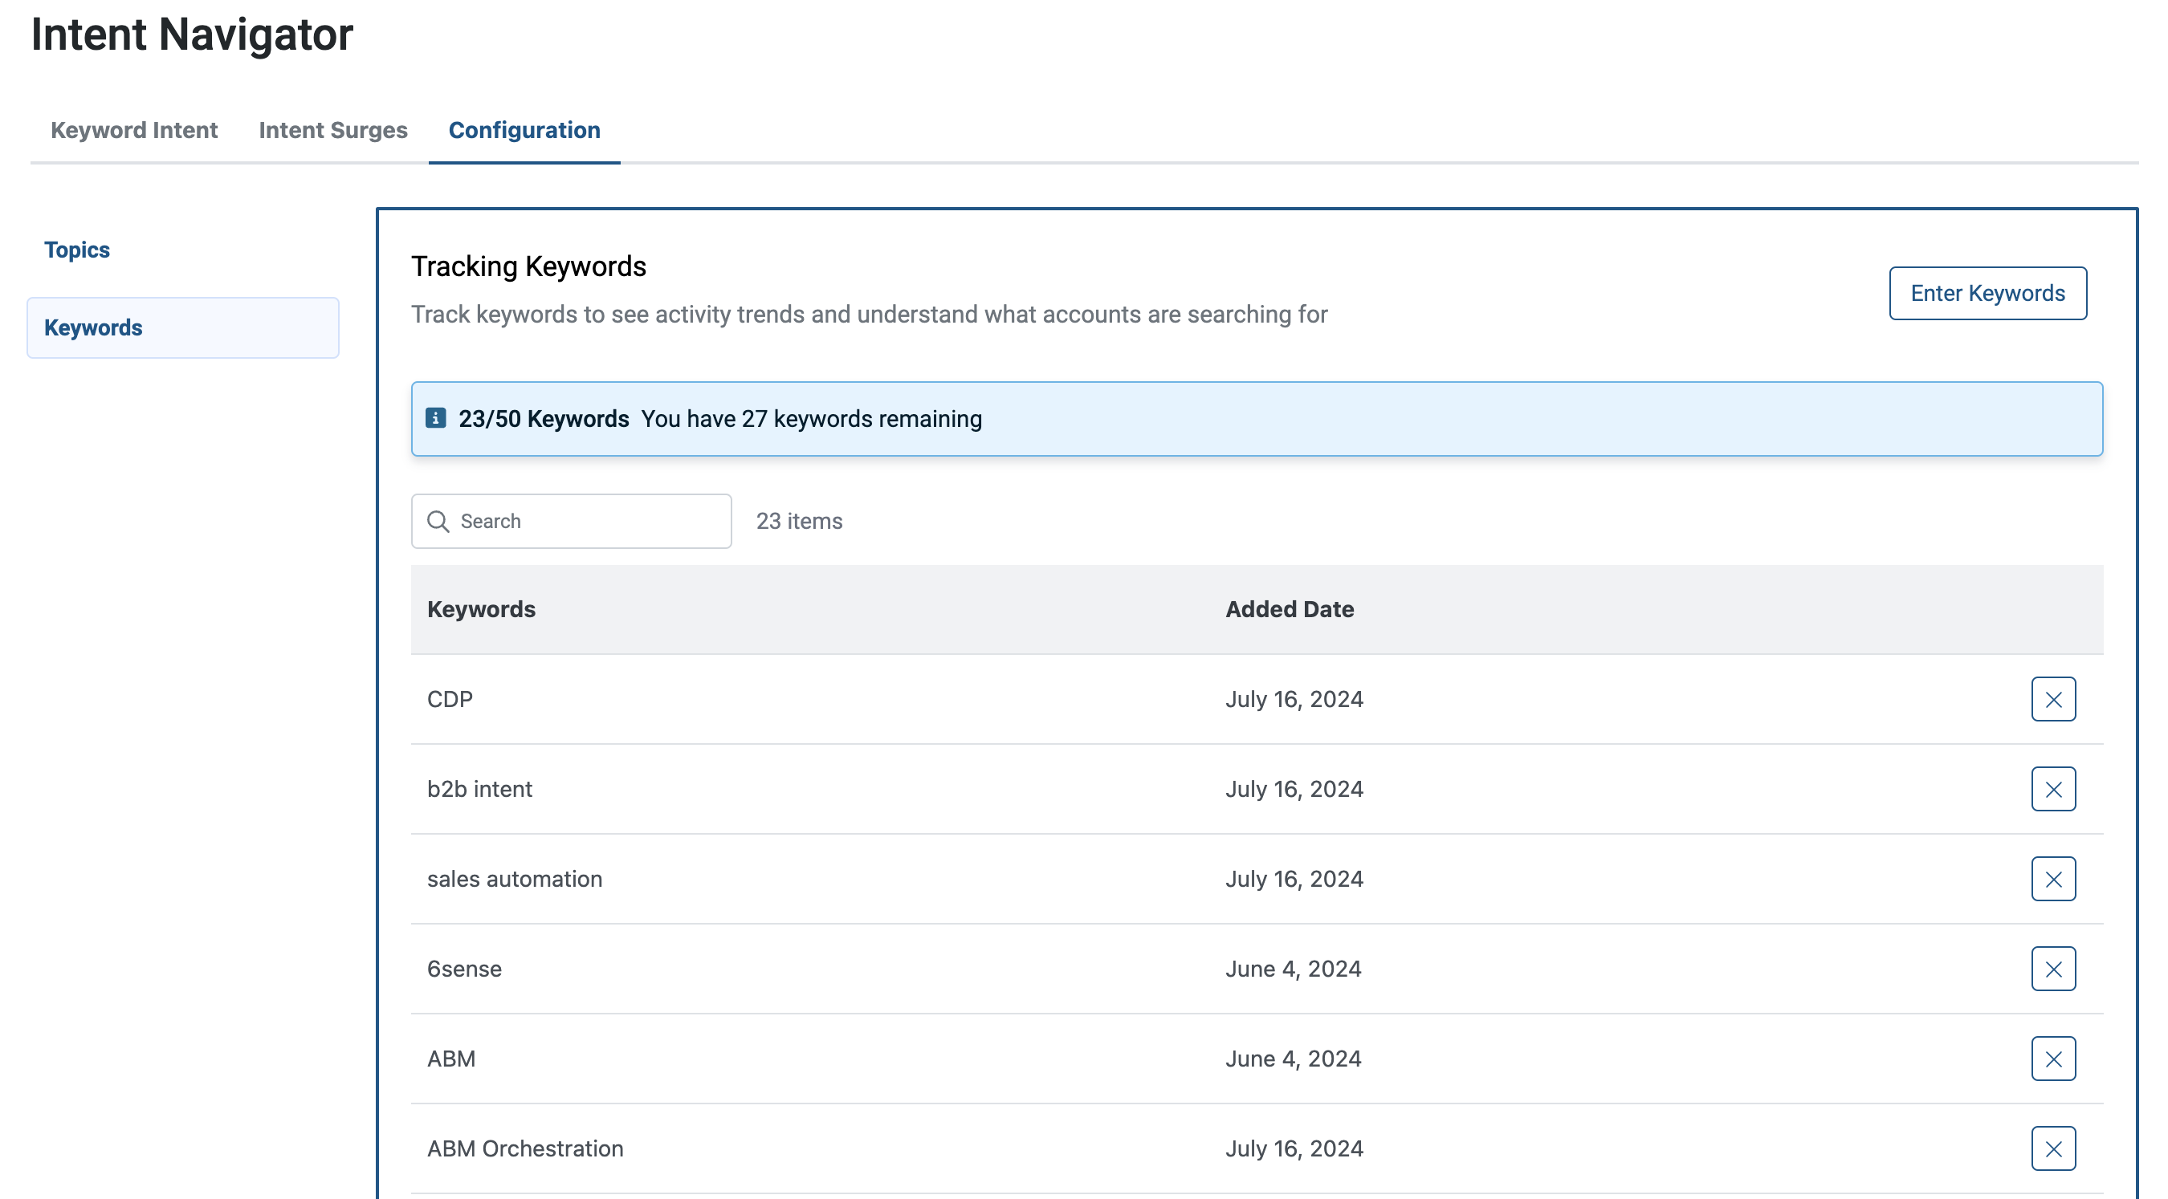
Task: Remove the b2b intent keyword
Action: (2052, 789)
